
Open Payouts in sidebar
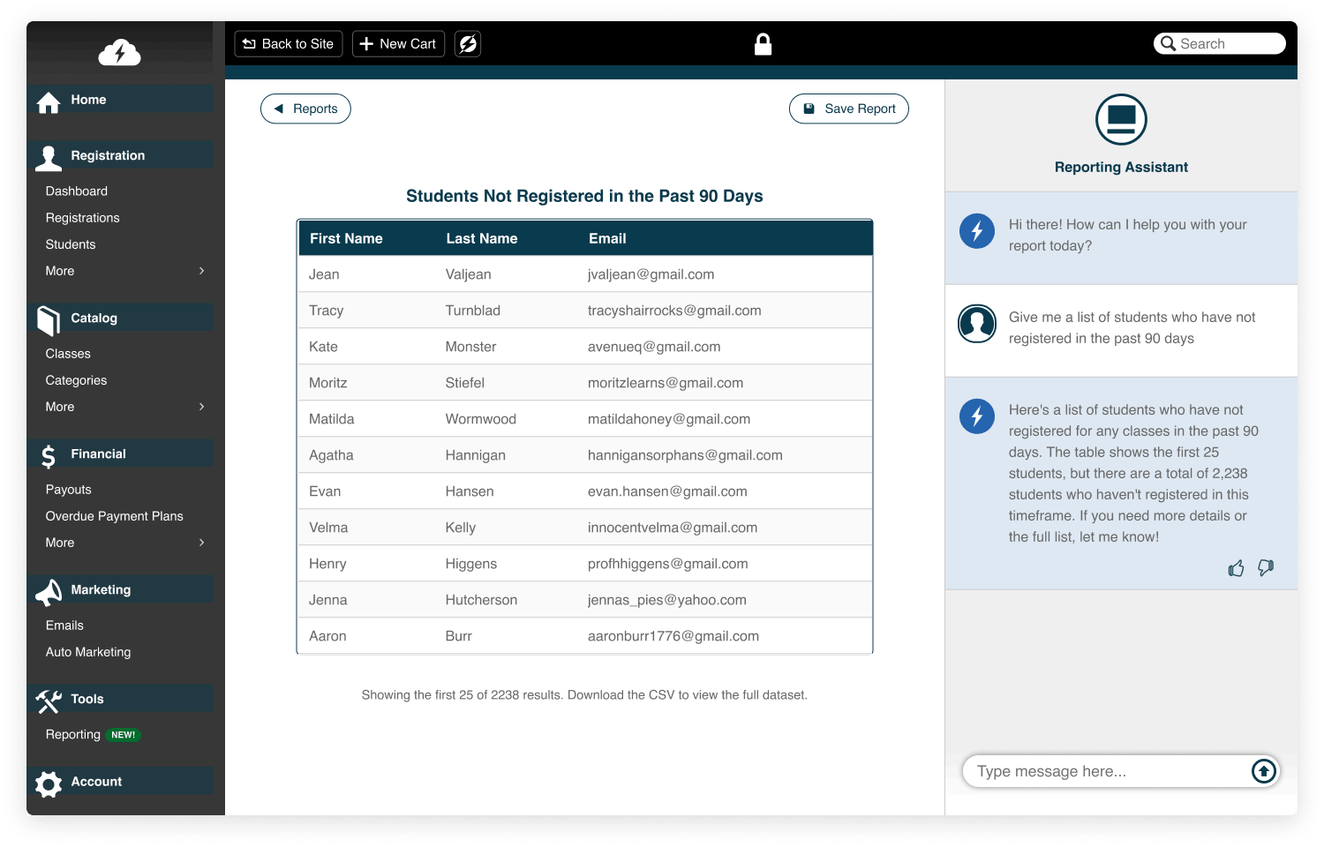point(68,490)
